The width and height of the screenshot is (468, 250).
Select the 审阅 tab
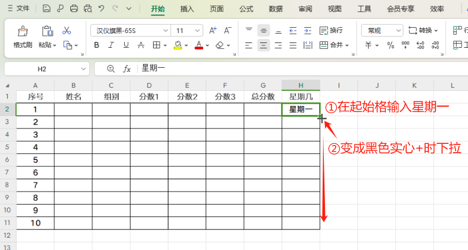pos(305,9)
